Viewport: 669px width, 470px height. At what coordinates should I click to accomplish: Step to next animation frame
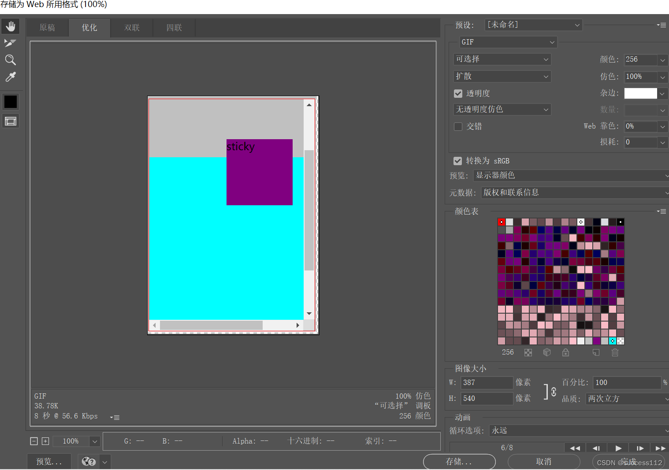click(640, 448)
